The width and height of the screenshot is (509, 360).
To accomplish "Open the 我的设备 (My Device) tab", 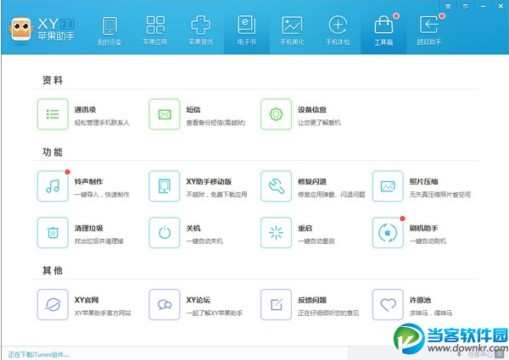I will [x=109, y=31].
